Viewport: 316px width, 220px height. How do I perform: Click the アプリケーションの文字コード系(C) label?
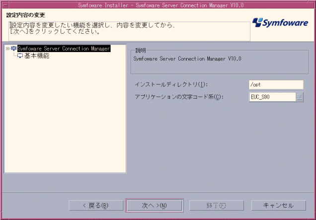pos(179,97)
